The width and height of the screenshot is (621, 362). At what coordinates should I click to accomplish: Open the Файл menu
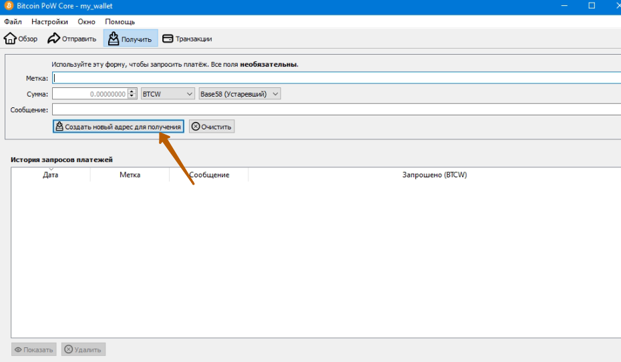[13, 22]
